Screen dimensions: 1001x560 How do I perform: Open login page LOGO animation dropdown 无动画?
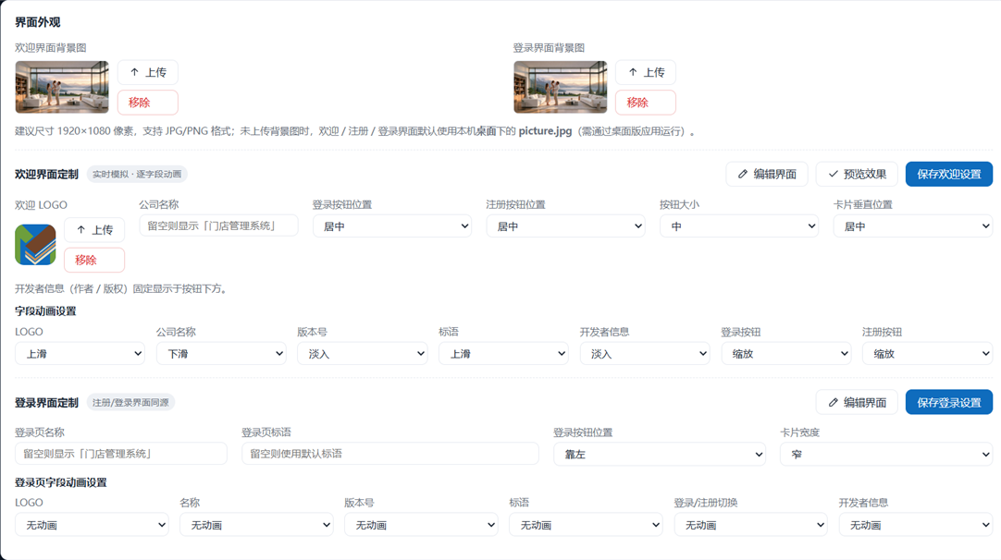(x=92, y=525)
